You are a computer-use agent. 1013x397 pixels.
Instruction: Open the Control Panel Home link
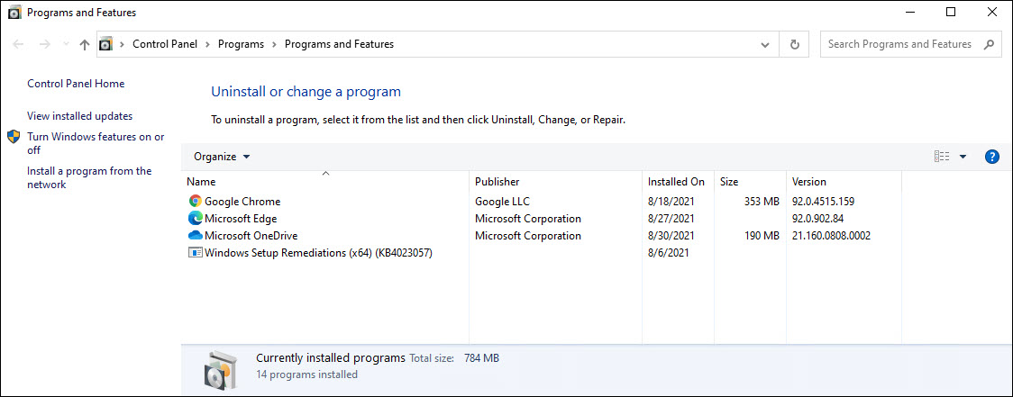(76, 84)
